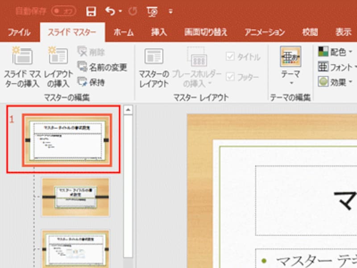
Task: Click thumbnail pane scroll up arrow
Action: (128, 110)
